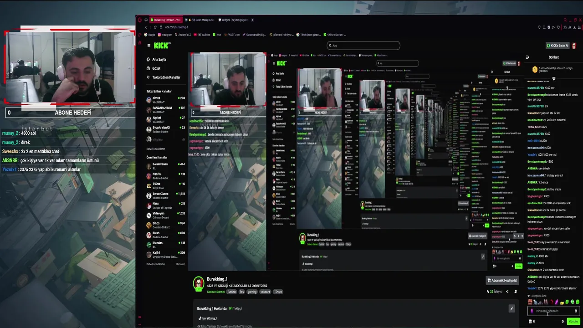Open PANDAHANIMM channel in sidebar
This screenshot has width=583, height=328.
pos(165,109)
